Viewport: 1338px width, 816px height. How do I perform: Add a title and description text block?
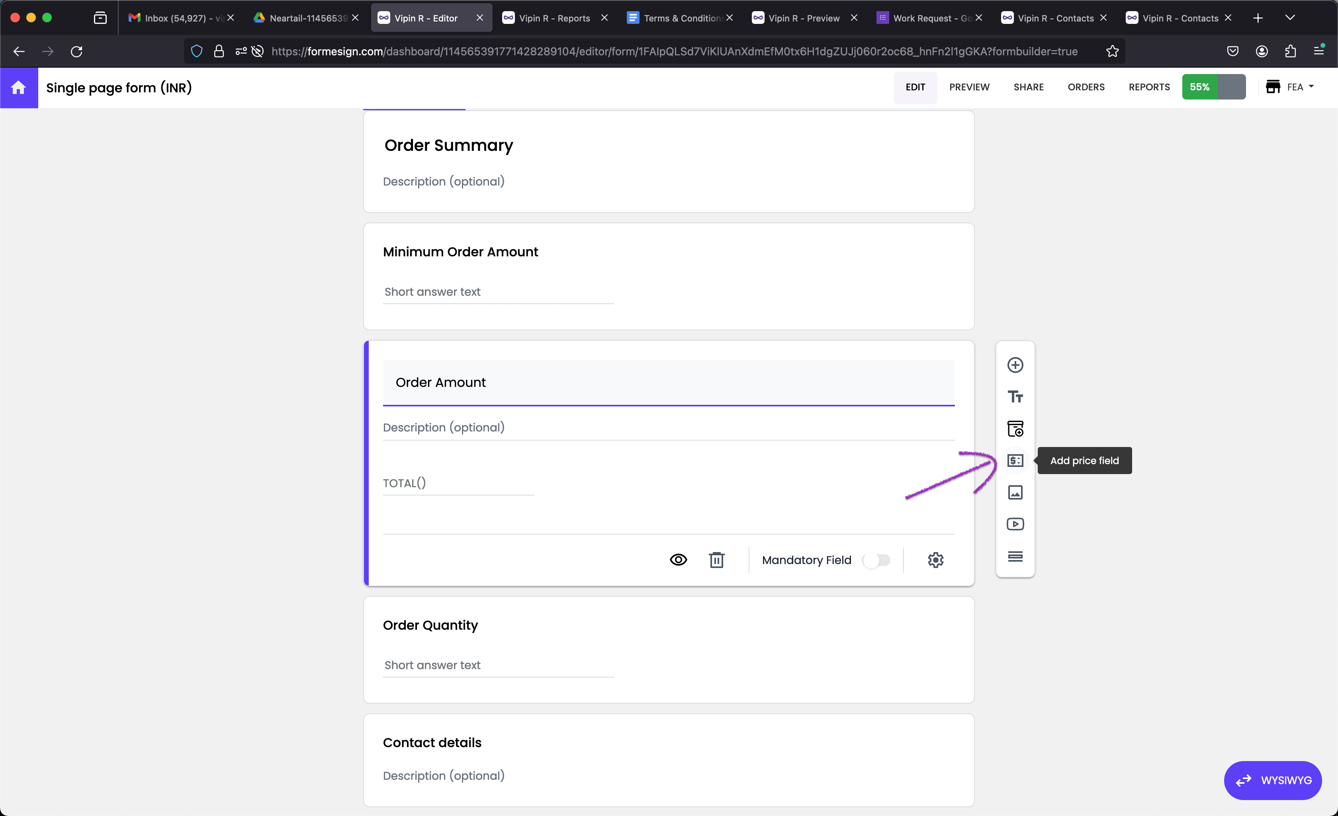point(1015,397)
